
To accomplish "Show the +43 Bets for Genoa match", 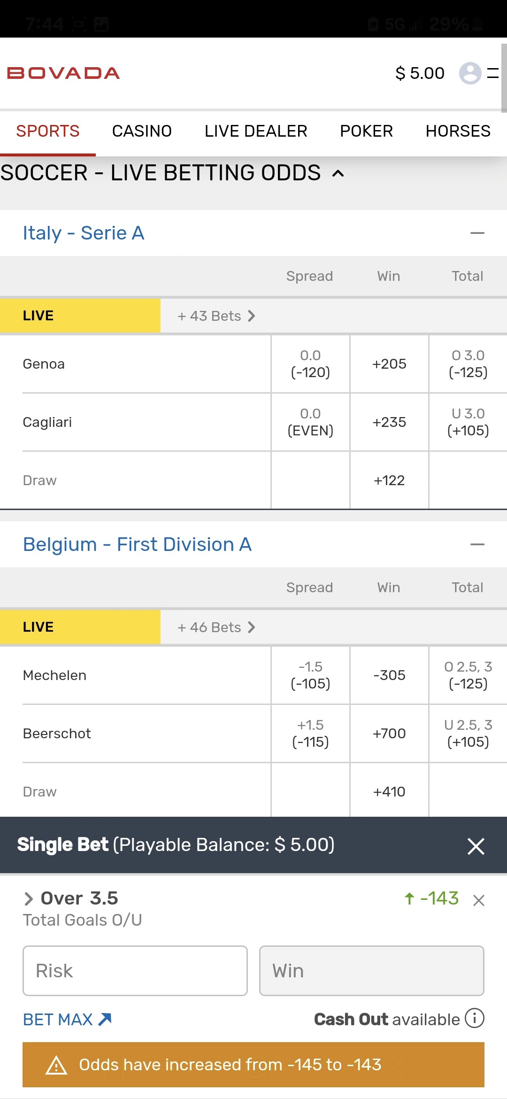I will pyautogui.click(x=216, y=316).
